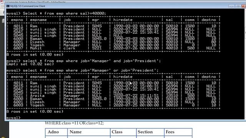246x138 pixels.
Task: Click the empty mysql> prompt at the bottom
Action: tap(13, 118)
